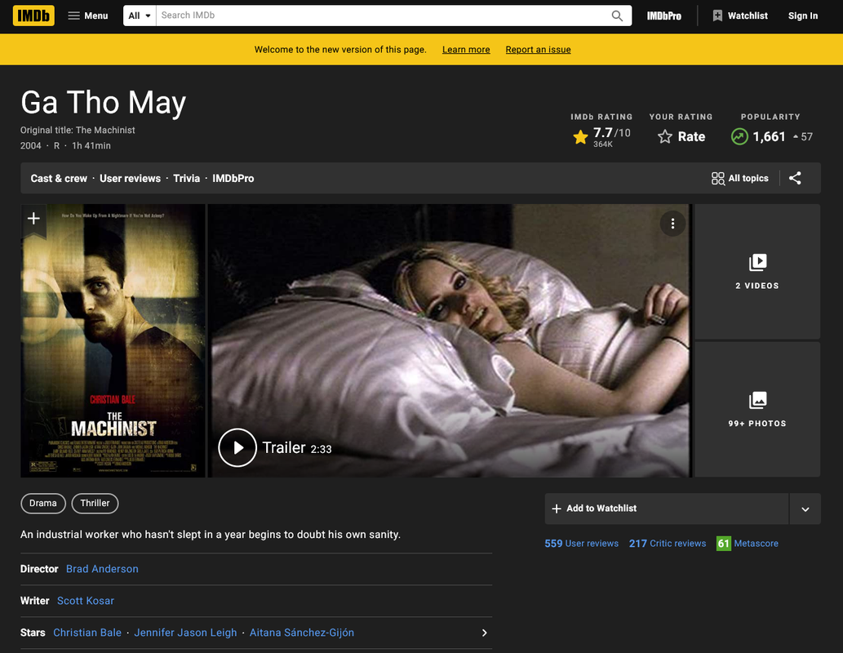Click the magnifying glass search icon
Image resolution: width=843 pixels, height=653 pixels.
coord(617,16)
